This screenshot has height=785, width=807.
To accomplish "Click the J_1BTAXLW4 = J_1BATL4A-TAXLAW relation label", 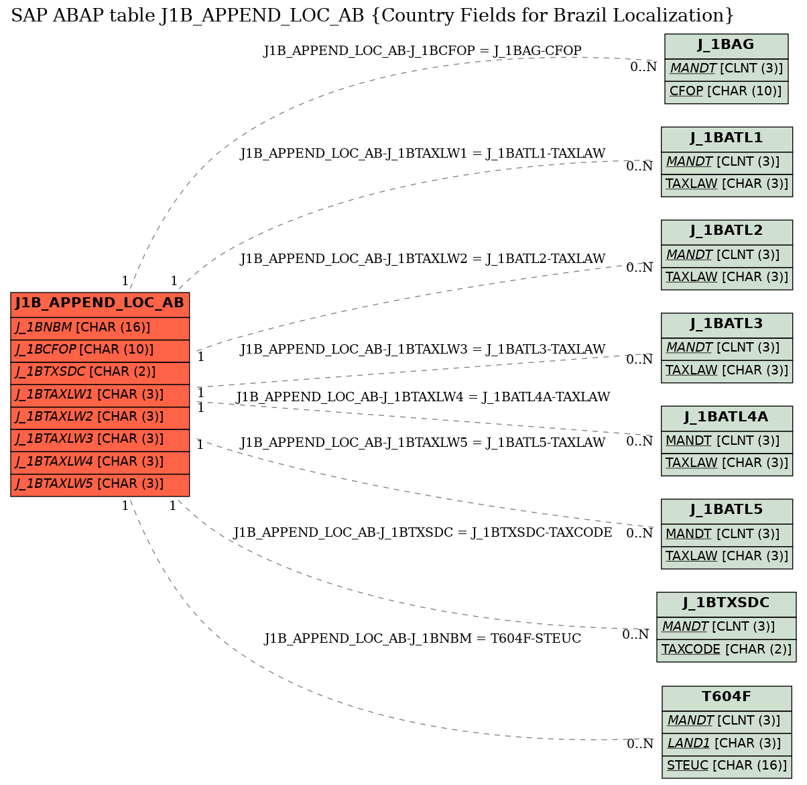I will (x=422, y=397).
